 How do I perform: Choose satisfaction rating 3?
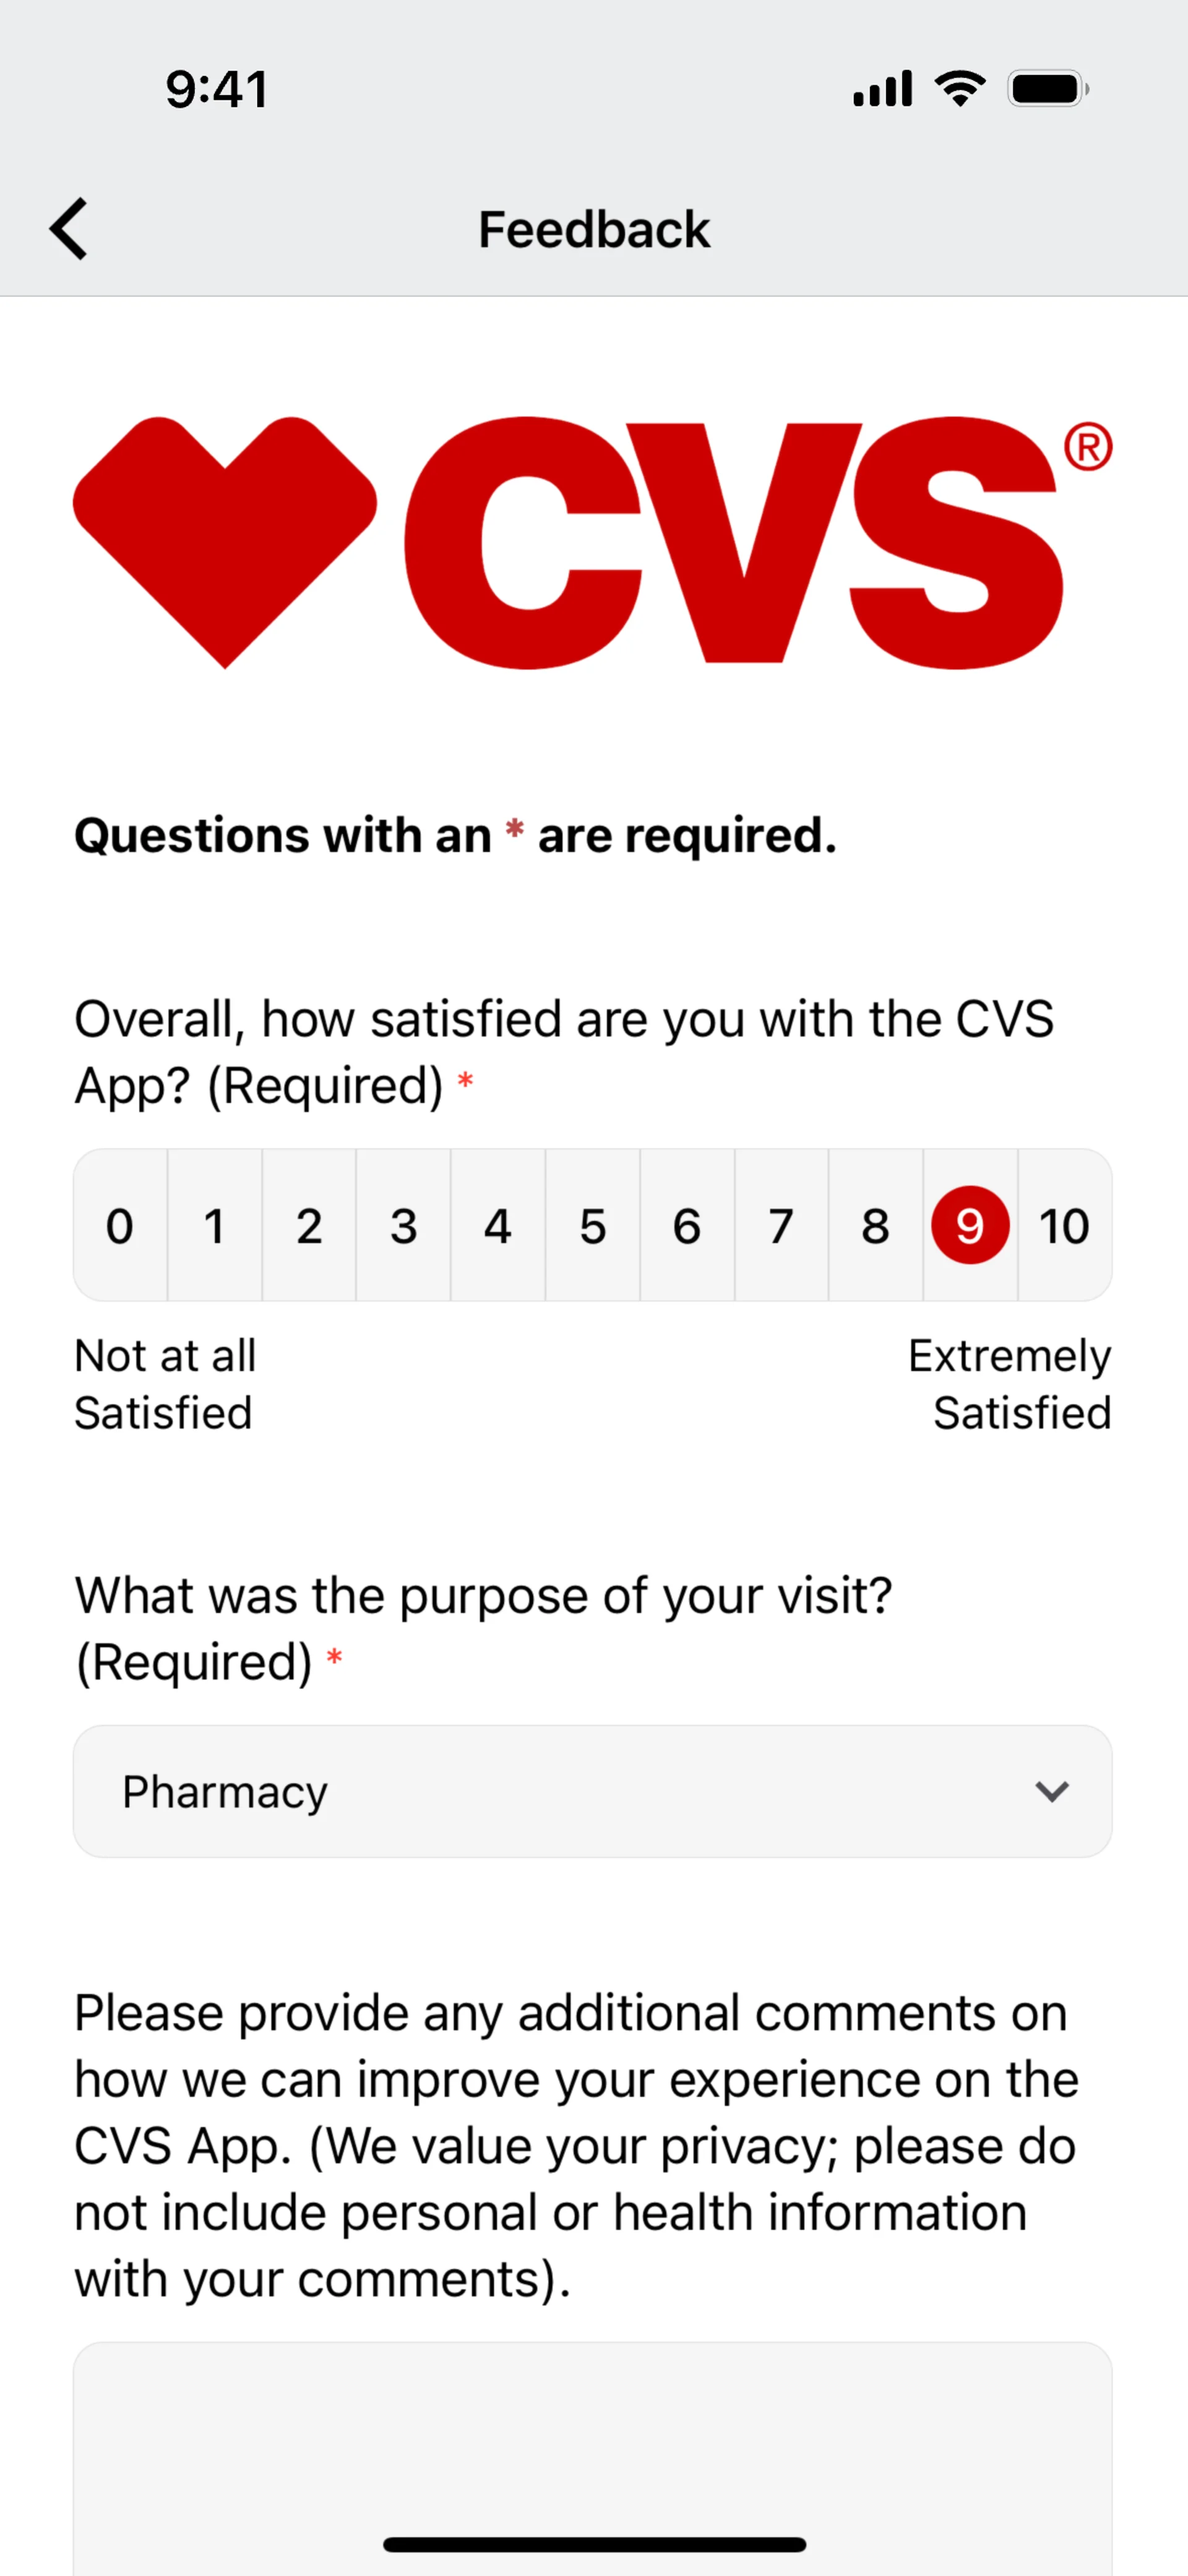coord(403,1225)
